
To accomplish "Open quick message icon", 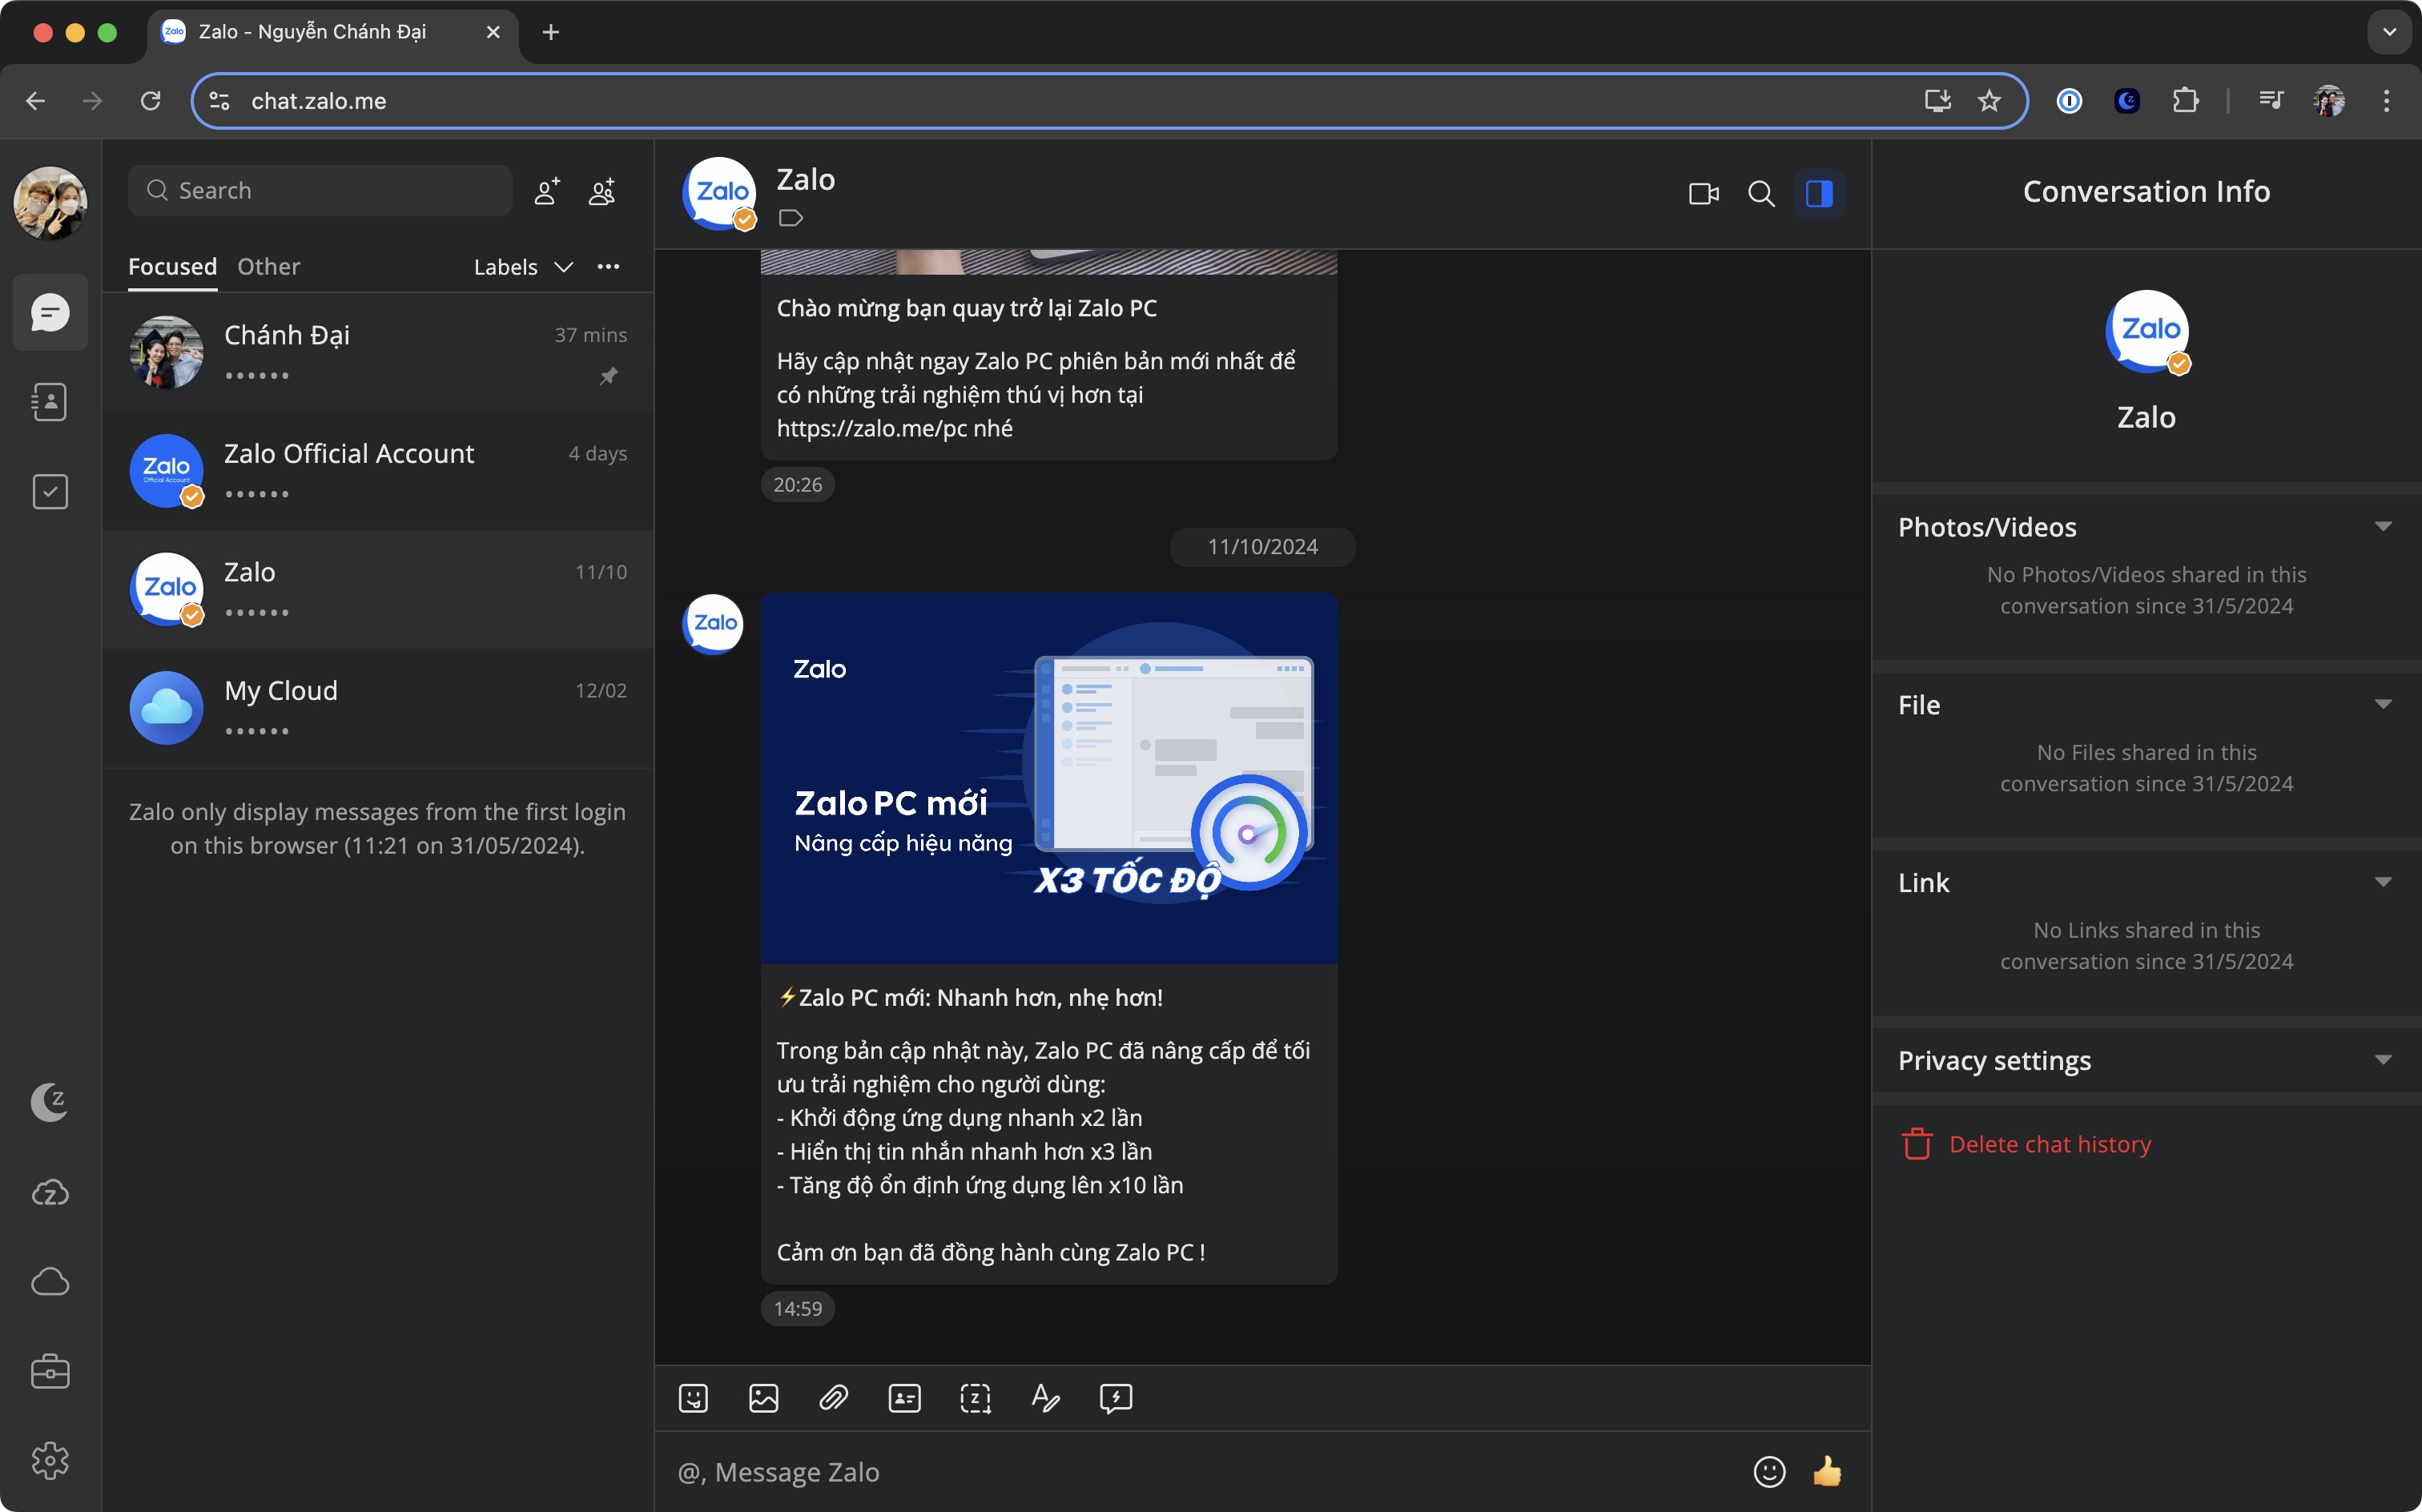I will (1116, 1398).
